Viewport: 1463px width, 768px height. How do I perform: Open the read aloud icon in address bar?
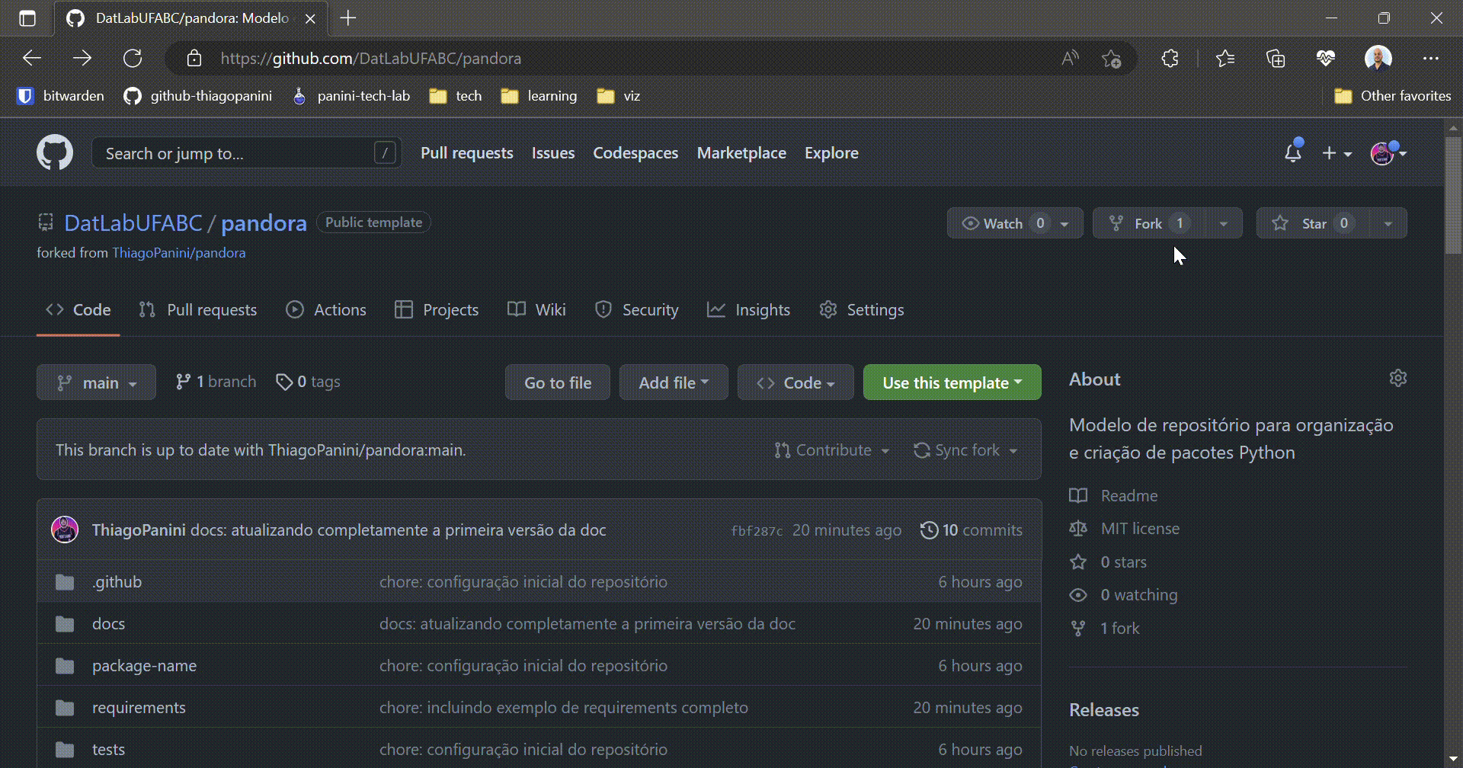[1070, 58]
